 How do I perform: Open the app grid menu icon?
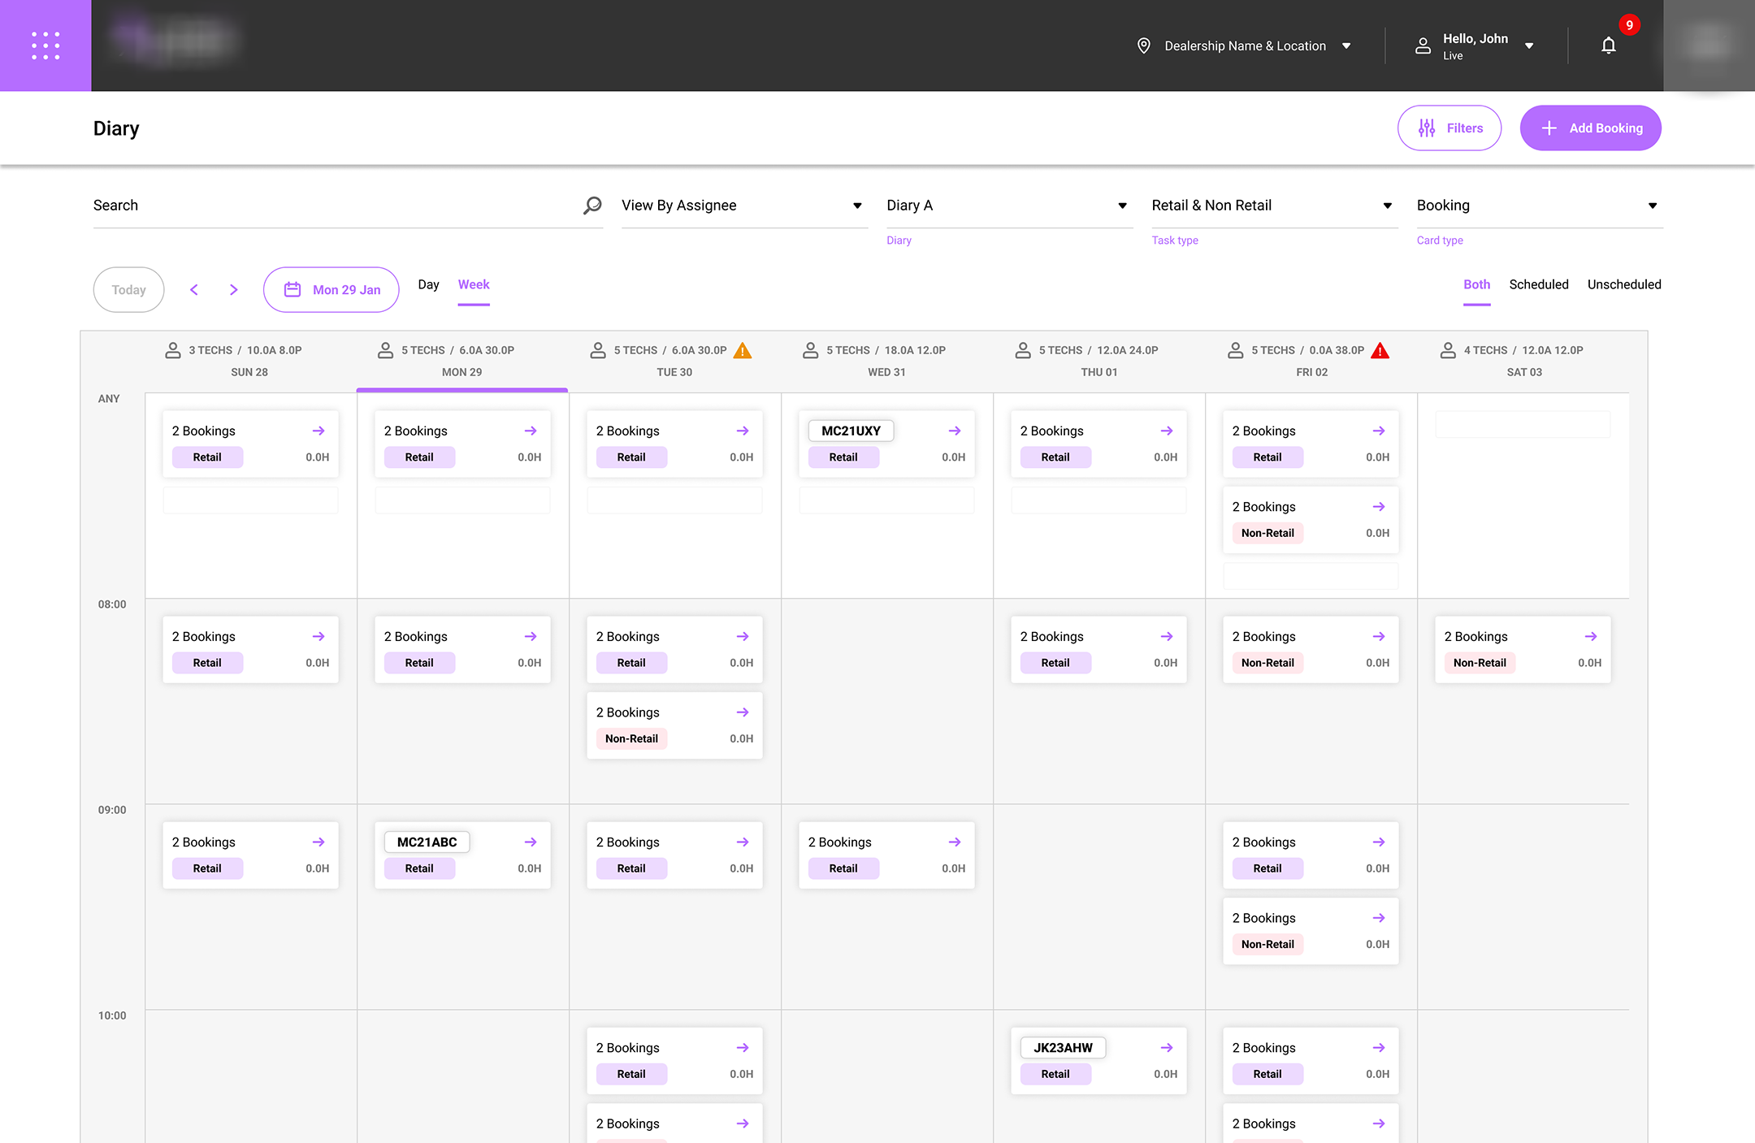click(x=45, y=45)
